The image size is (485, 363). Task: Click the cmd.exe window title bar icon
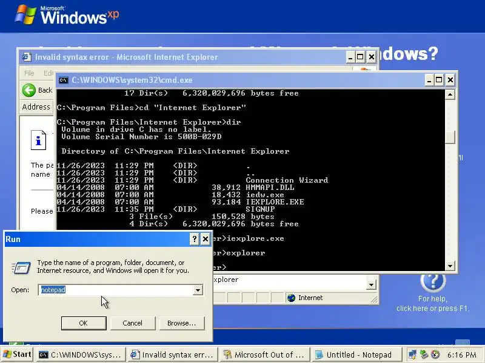(64, 80)
